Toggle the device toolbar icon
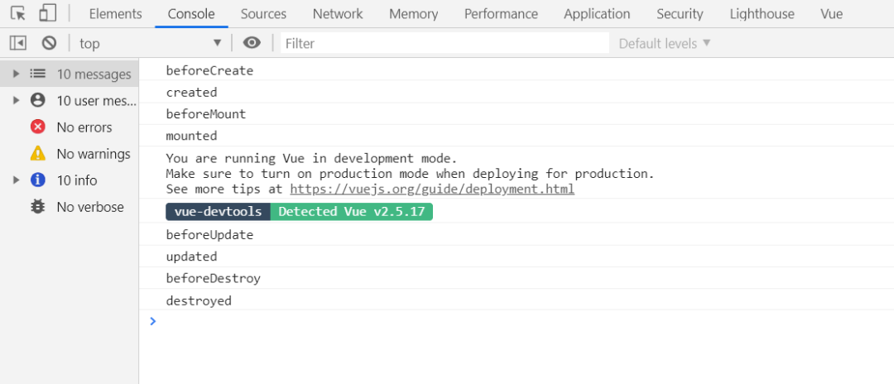 click(x=48, y=13)
